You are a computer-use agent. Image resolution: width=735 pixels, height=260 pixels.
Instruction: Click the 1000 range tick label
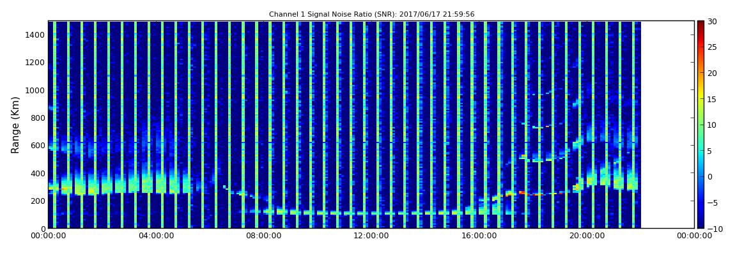tap(35, 90)
